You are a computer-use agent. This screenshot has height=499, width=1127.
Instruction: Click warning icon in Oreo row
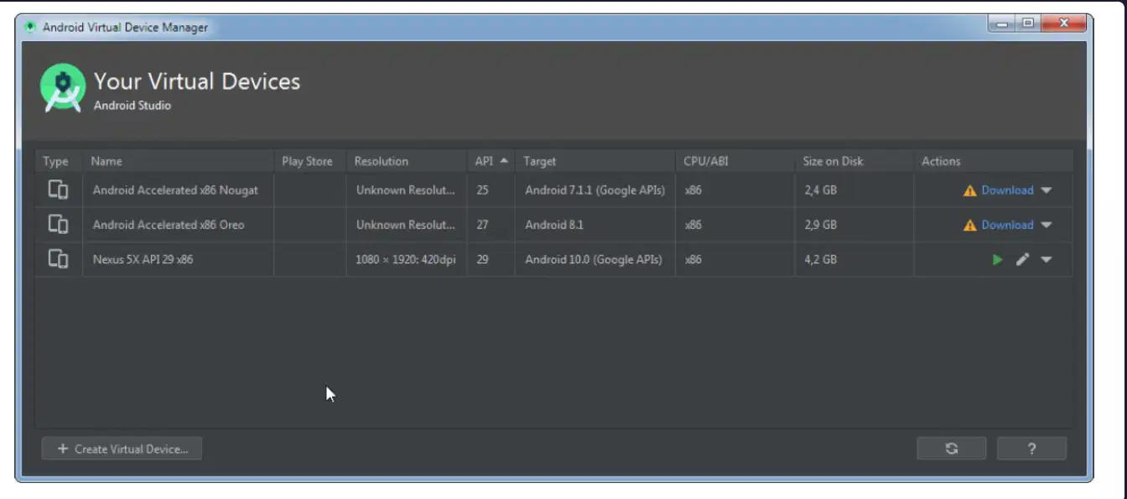point(969,225)
